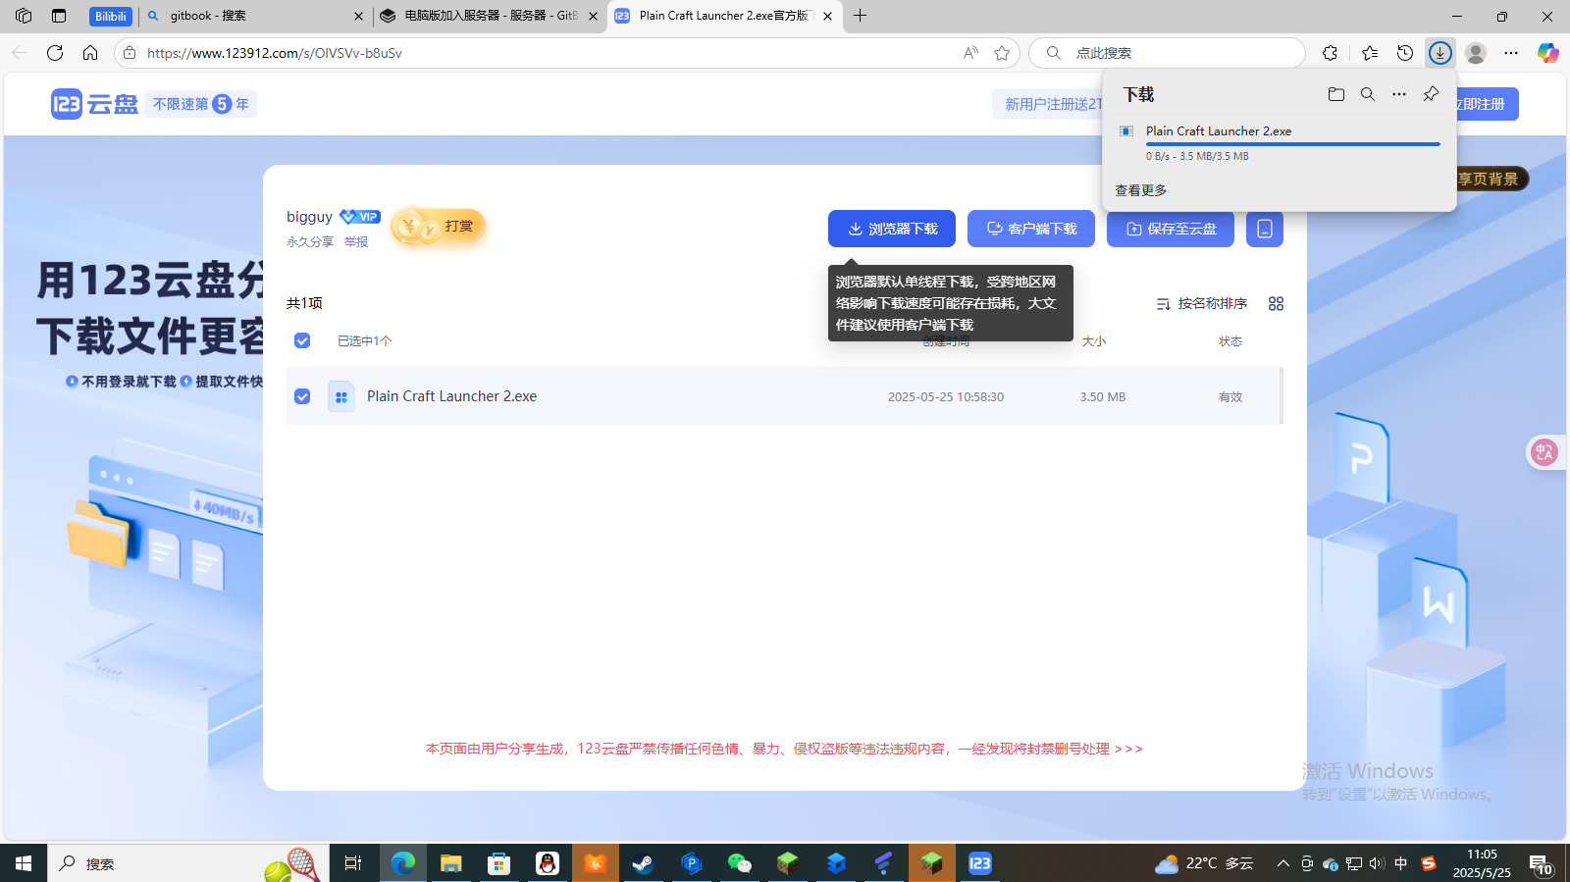Click the taskbar clock showing 11:05
Screen dimensions: 1570x882
click(1482, 863)
